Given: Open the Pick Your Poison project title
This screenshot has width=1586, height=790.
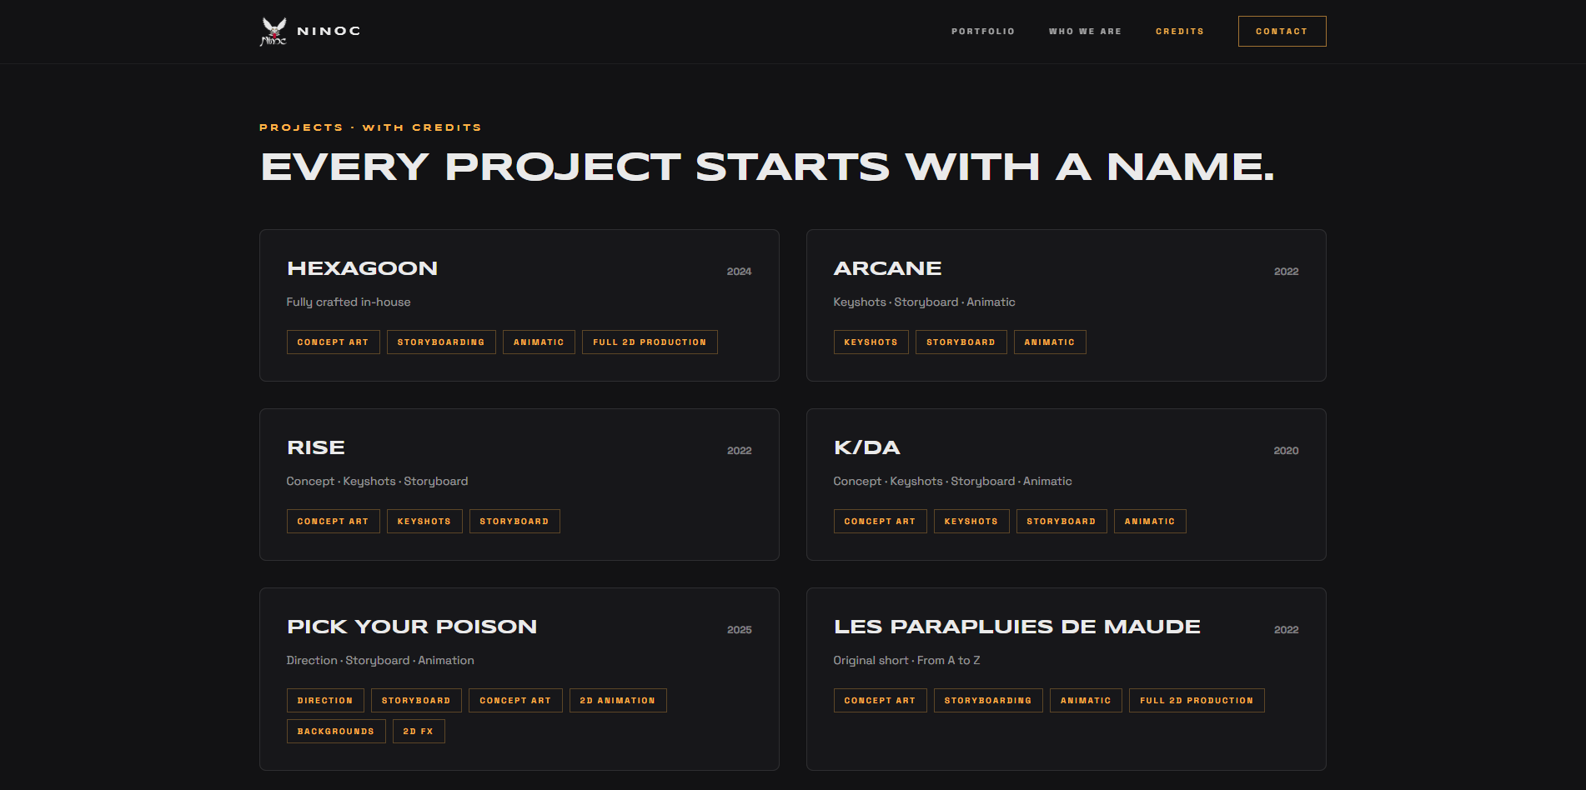Looking at the screenshot, I should tap(412, 627).
